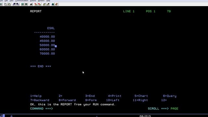Viewport: 208px width, 117px height.
Task: Click the Copy toolbar icon
Action: [x=6, y=4]
